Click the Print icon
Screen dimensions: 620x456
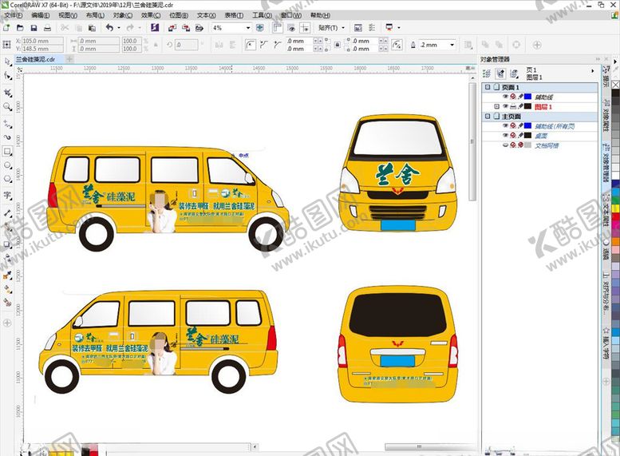pos(47,28)
